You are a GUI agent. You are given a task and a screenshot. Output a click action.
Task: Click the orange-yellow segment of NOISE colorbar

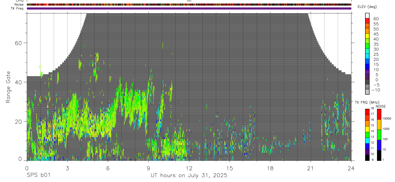point(379,125)
